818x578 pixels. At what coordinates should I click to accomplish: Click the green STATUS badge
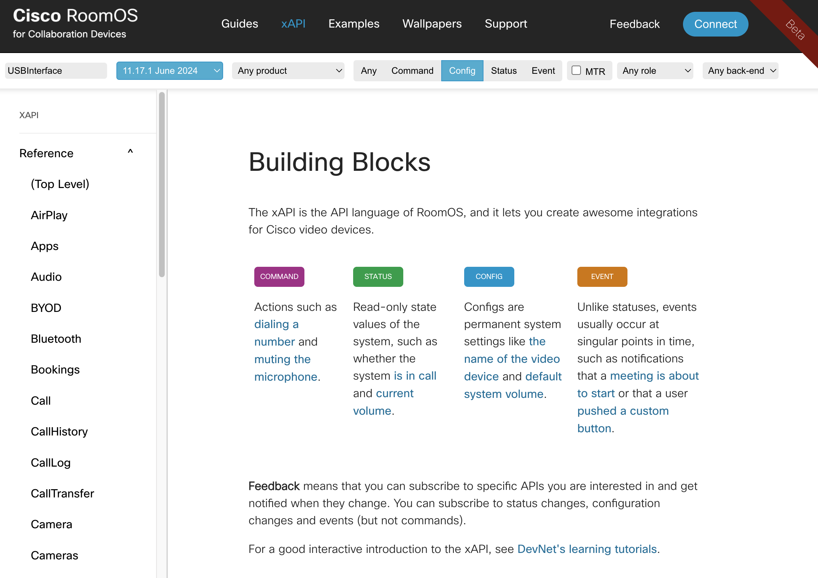[x=378, y=276]
